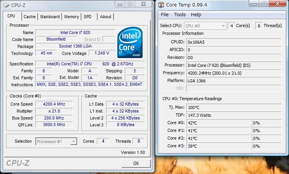
Task: Click the Core Speed value '4200.4 MHz'
Action: point(54,104)
